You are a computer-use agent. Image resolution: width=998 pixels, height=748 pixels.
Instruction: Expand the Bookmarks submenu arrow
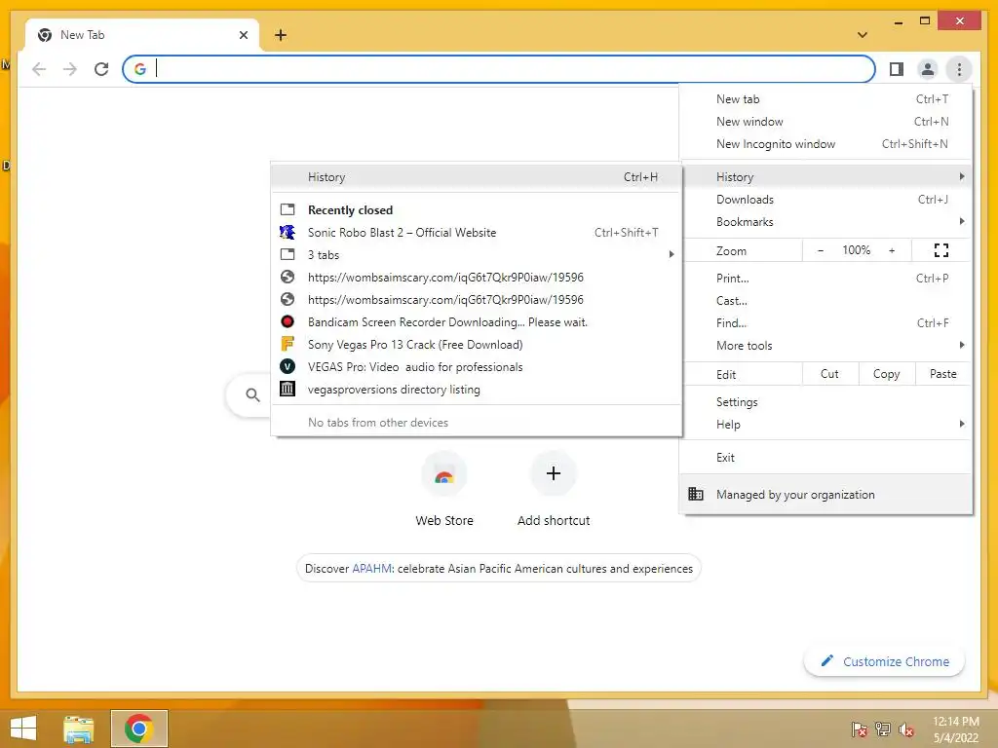(962, 221)
